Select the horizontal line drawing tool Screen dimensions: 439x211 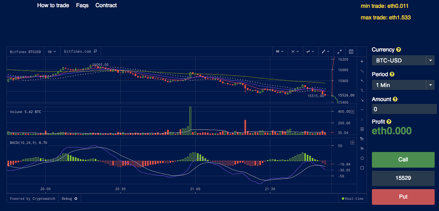362,110
